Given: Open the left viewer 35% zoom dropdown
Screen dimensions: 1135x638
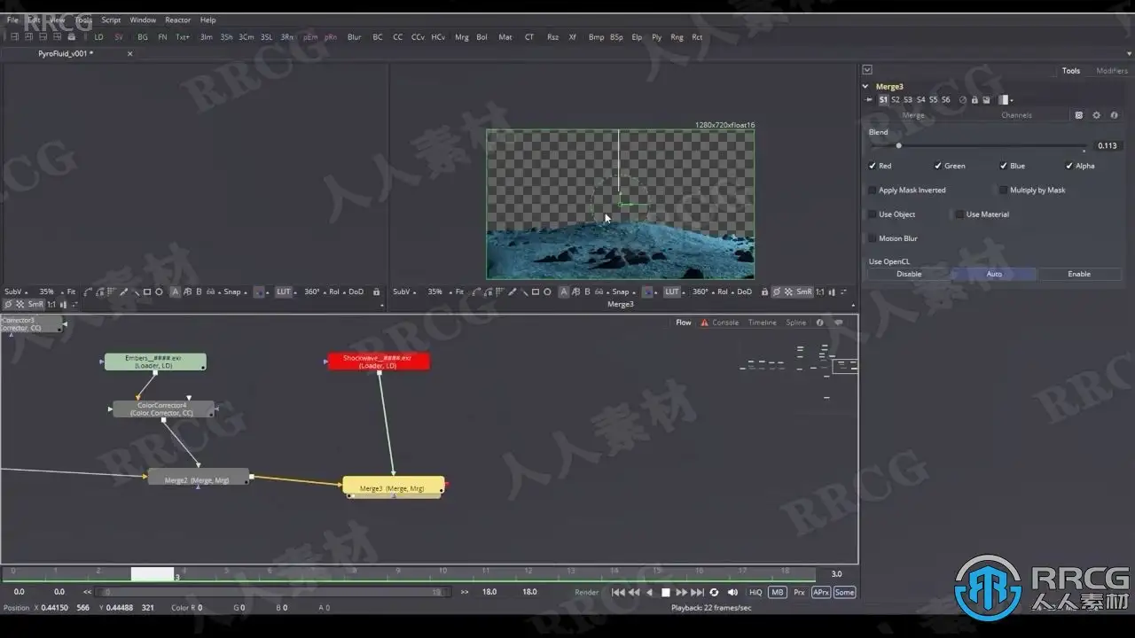Looking at the screenshot, I should pyautogui.click(x=49, y=292).
